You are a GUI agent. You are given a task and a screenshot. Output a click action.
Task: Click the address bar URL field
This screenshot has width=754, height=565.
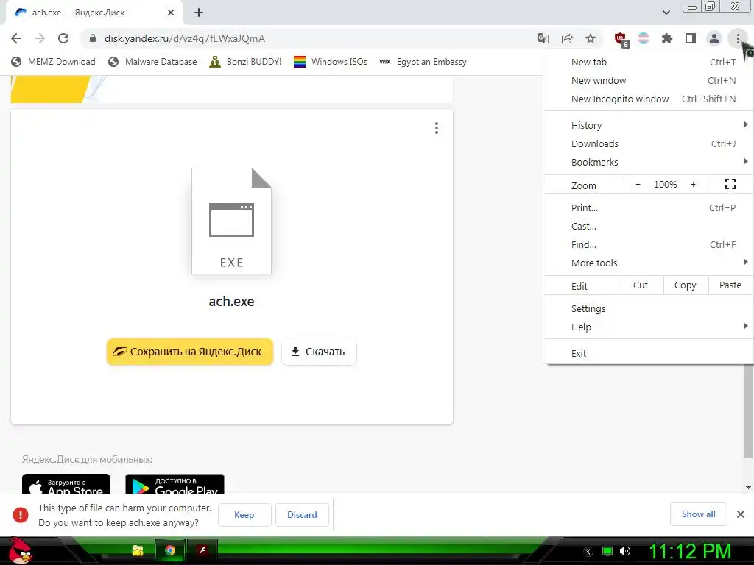coord(308,38)
